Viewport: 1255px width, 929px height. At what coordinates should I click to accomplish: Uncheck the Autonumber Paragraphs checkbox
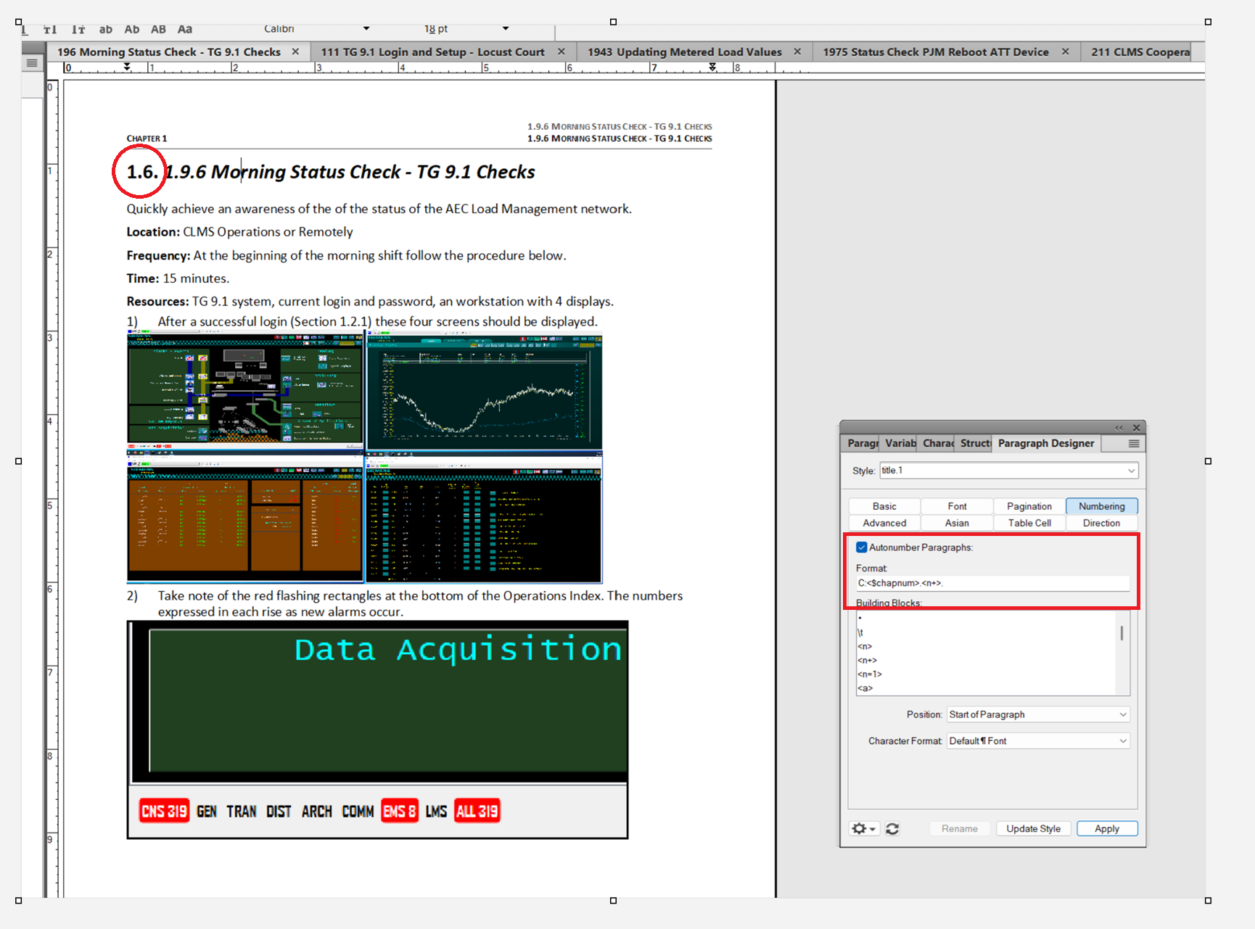(861, 547)
